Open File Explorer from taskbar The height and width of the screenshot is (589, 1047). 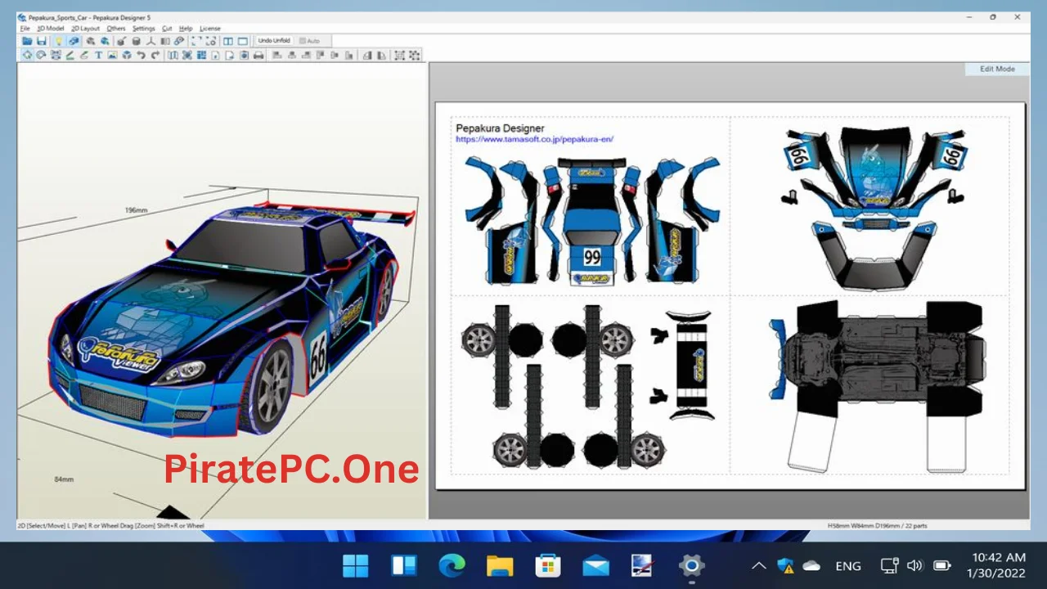[500, 565]
